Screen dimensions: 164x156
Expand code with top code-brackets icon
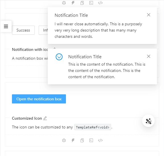[100, 3]
